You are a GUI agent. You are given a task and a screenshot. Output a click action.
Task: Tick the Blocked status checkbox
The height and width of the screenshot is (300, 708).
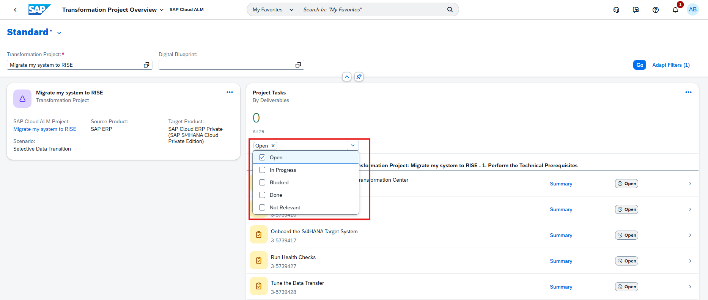[262, 182]
